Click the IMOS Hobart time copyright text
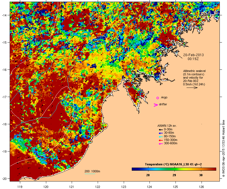Viewport: 227px width, 189px height. click(223, 148)
